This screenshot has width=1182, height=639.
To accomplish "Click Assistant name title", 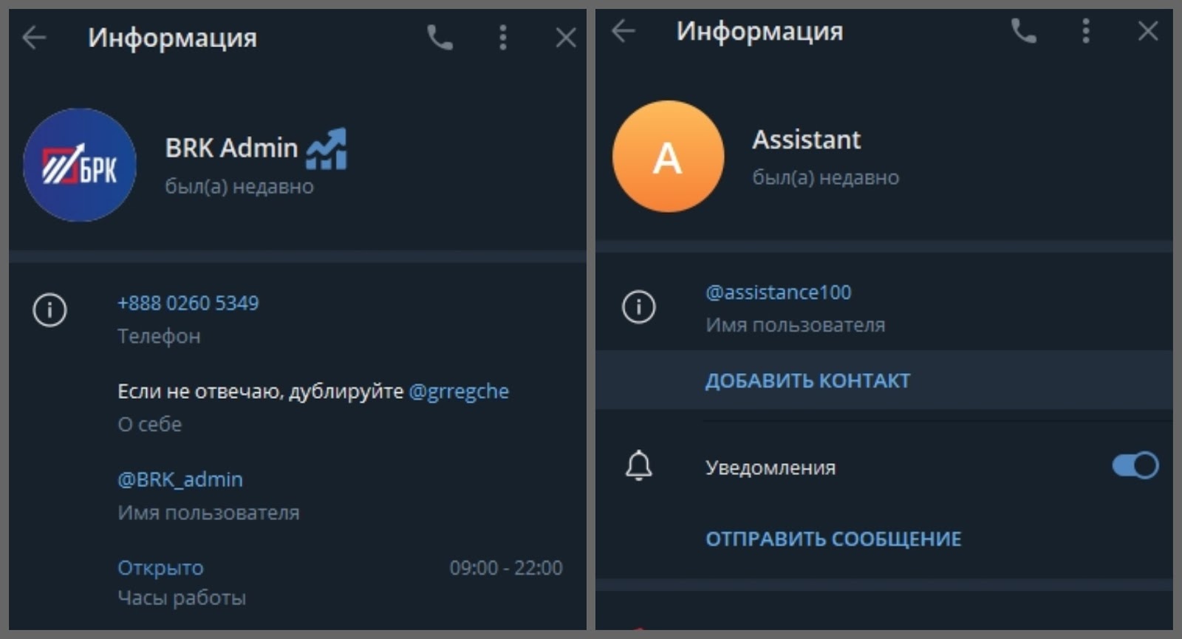I will tap(807, 140).
